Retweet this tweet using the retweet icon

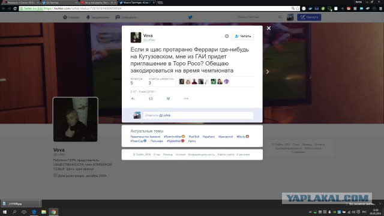[x=151, y=98]
